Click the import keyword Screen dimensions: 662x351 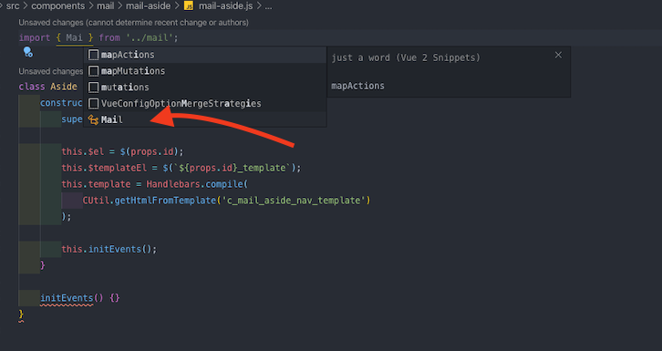(35, 38)
